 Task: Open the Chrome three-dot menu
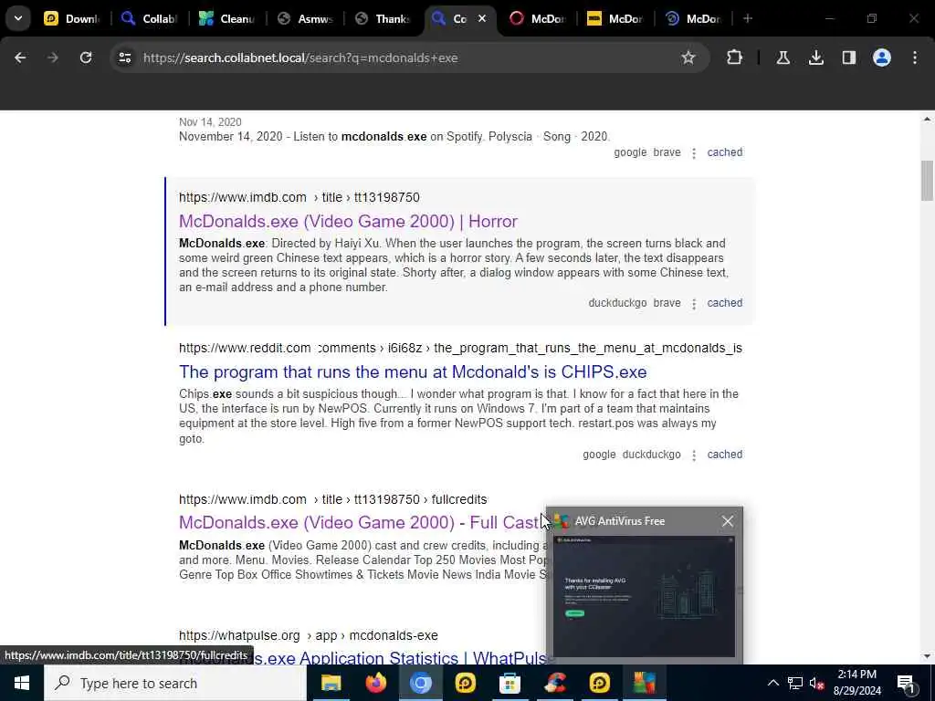[915, 58]
